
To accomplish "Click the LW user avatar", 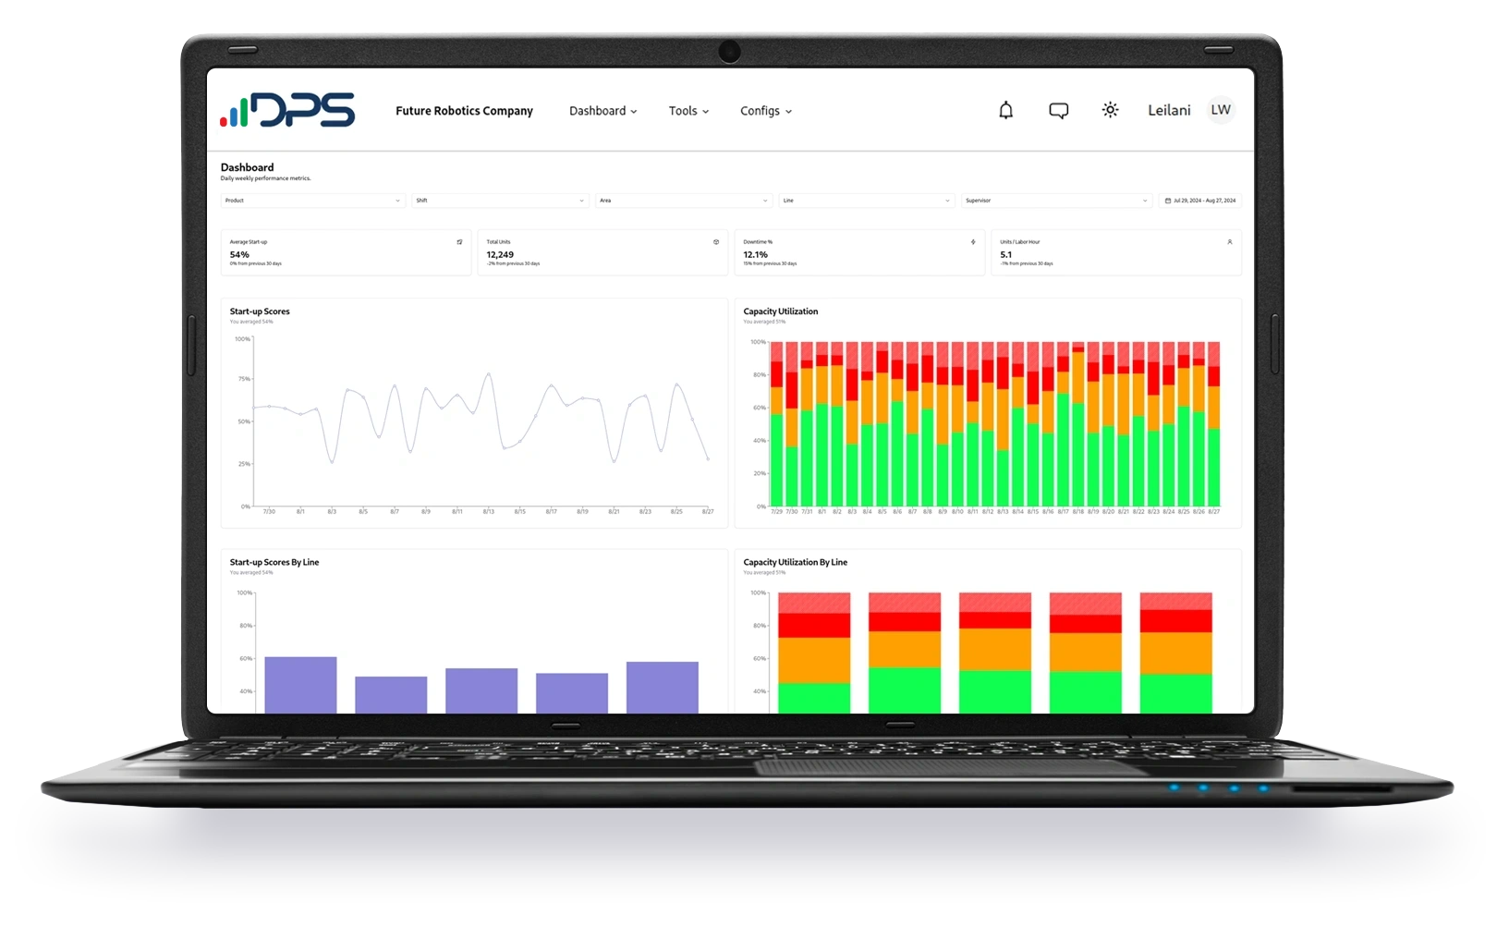I will click(1221, 110).
